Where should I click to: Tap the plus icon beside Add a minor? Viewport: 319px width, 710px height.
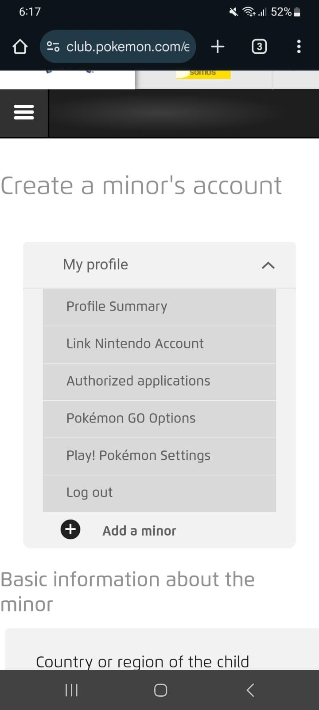point(70,529)
